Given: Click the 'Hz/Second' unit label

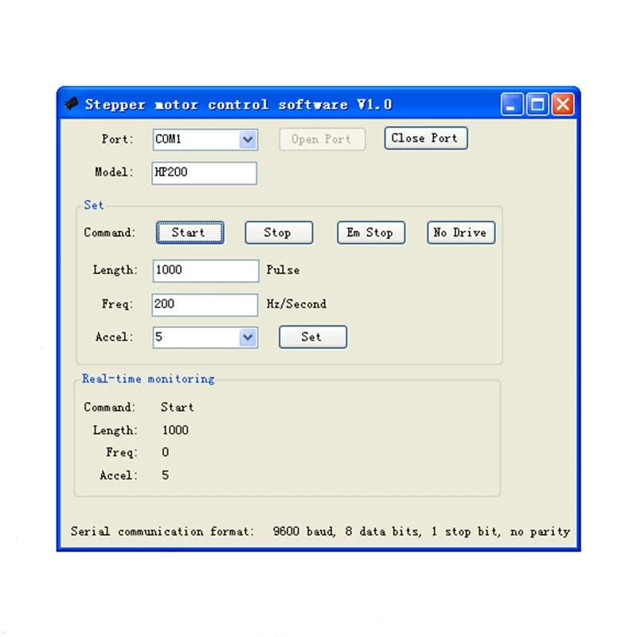Looking at the screenshot, I should click(296, 304).
